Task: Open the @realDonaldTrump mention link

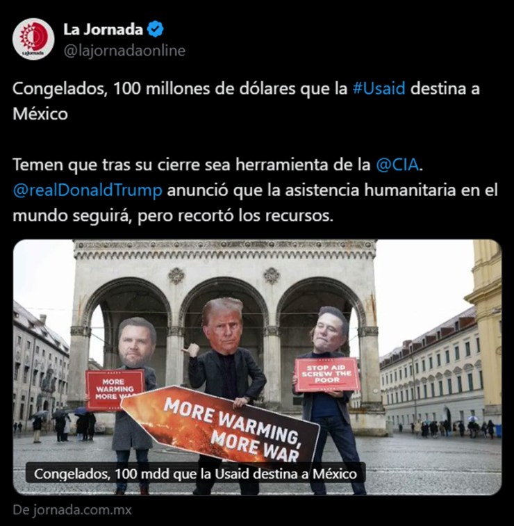Action: coord(88,190)
